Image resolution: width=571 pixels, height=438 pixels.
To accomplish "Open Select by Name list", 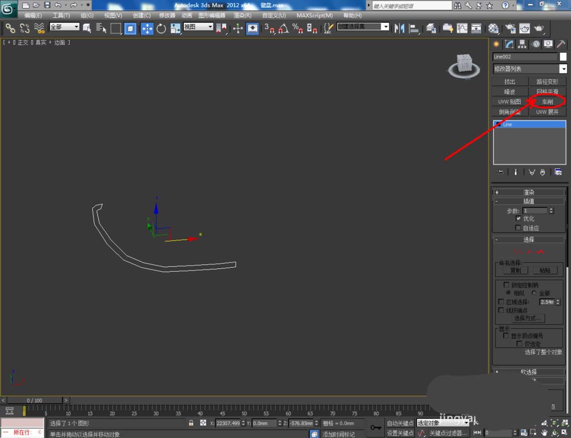I will [x=101, y=29].
